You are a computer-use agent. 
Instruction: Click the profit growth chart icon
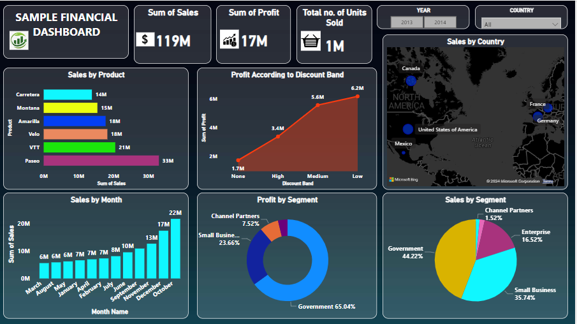coord(229,40)
